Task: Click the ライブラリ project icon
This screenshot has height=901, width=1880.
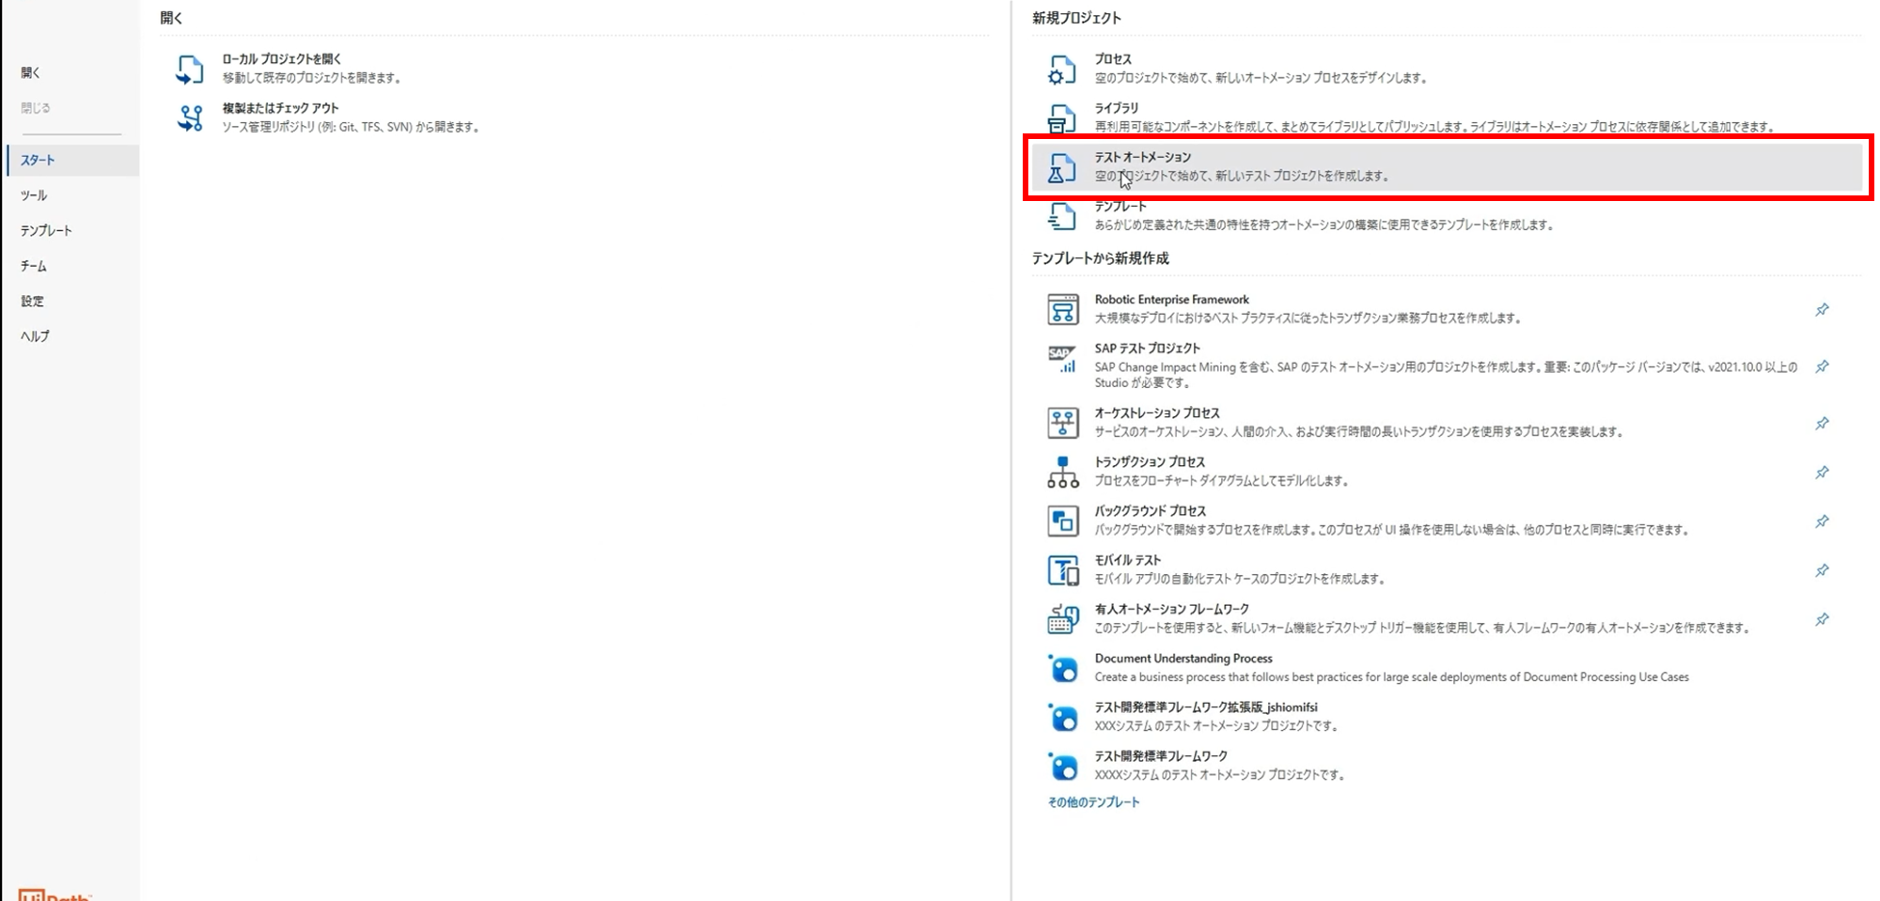Action: [x=1062, y=117]
